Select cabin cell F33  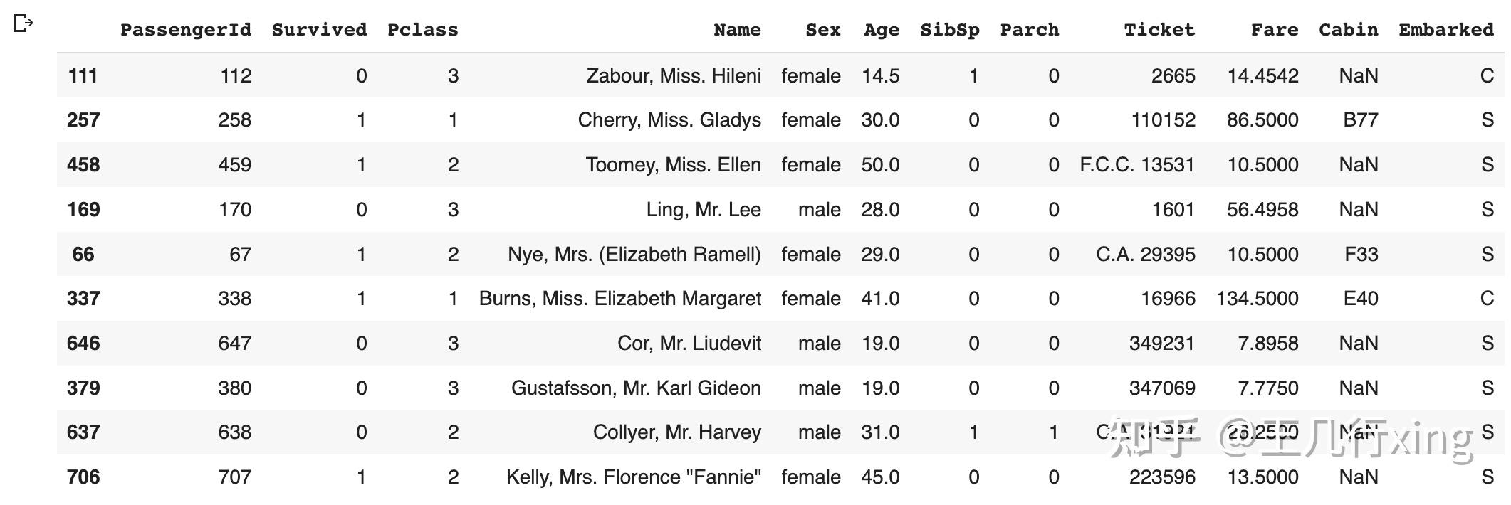click(1361, 255)
